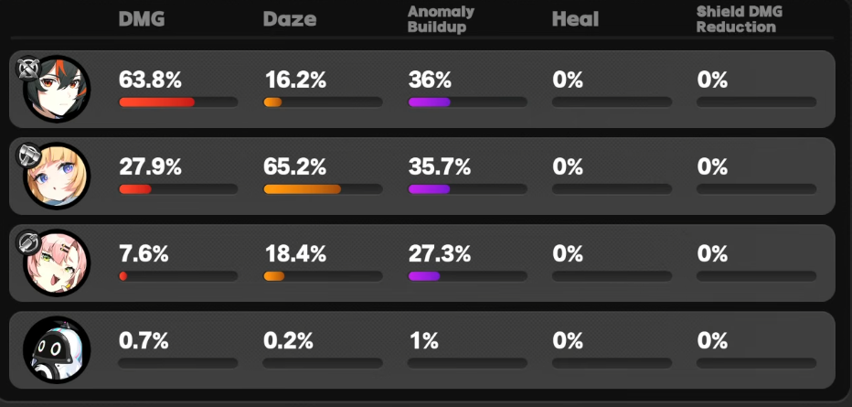Click the 36% purple Anomaly bar
Viewport: 852px width, 407px height.
click(x=430, y=102)
